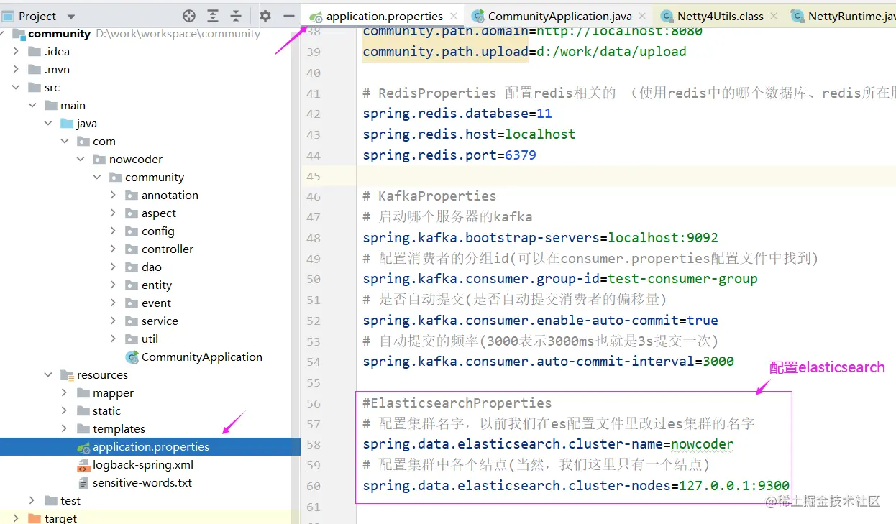Viewport: 896px width, 524px height.
Task: Collapse the community package node
Action: [97, 178]
